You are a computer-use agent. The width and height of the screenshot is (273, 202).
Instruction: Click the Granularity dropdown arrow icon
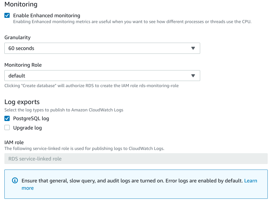193,49
